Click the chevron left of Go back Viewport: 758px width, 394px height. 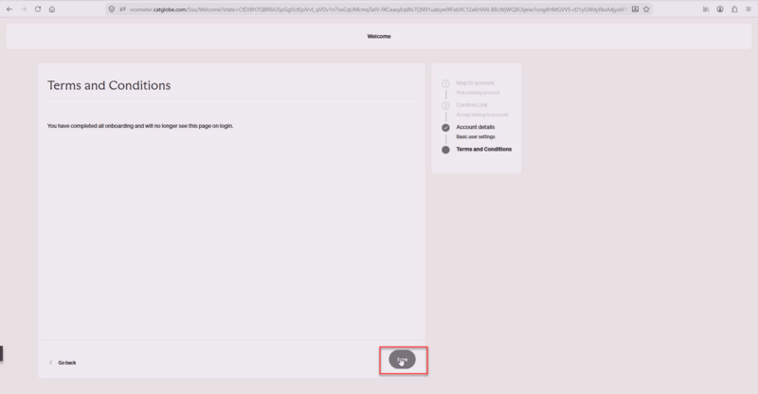pyautogui.click(x=51, y=363)
